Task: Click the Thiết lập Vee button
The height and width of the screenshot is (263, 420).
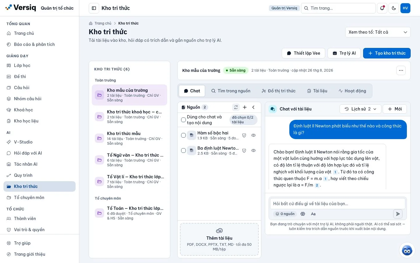Action: (x=303, y=53)
